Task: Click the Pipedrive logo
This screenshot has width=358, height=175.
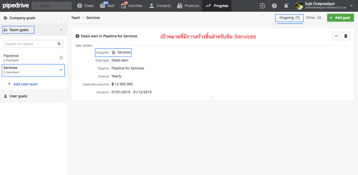Action: click(16, 6)
